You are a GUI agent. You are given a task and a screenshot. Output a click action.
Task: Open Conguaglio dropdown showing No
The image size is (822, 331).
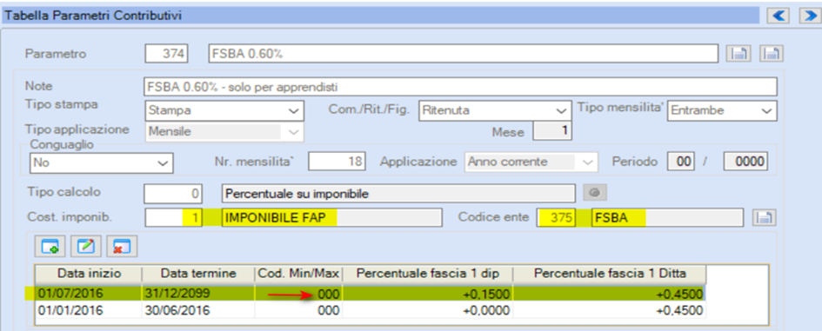102,162
